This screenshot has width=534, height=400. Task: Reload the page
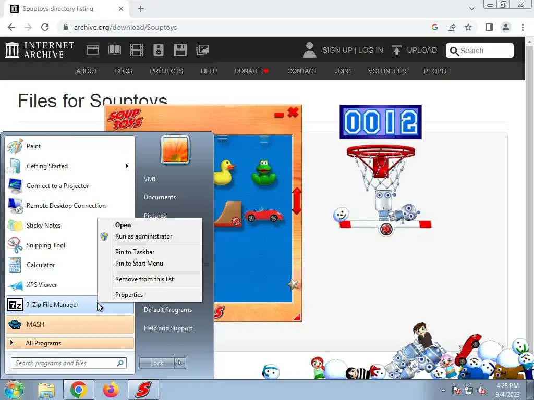pos(45,27)
